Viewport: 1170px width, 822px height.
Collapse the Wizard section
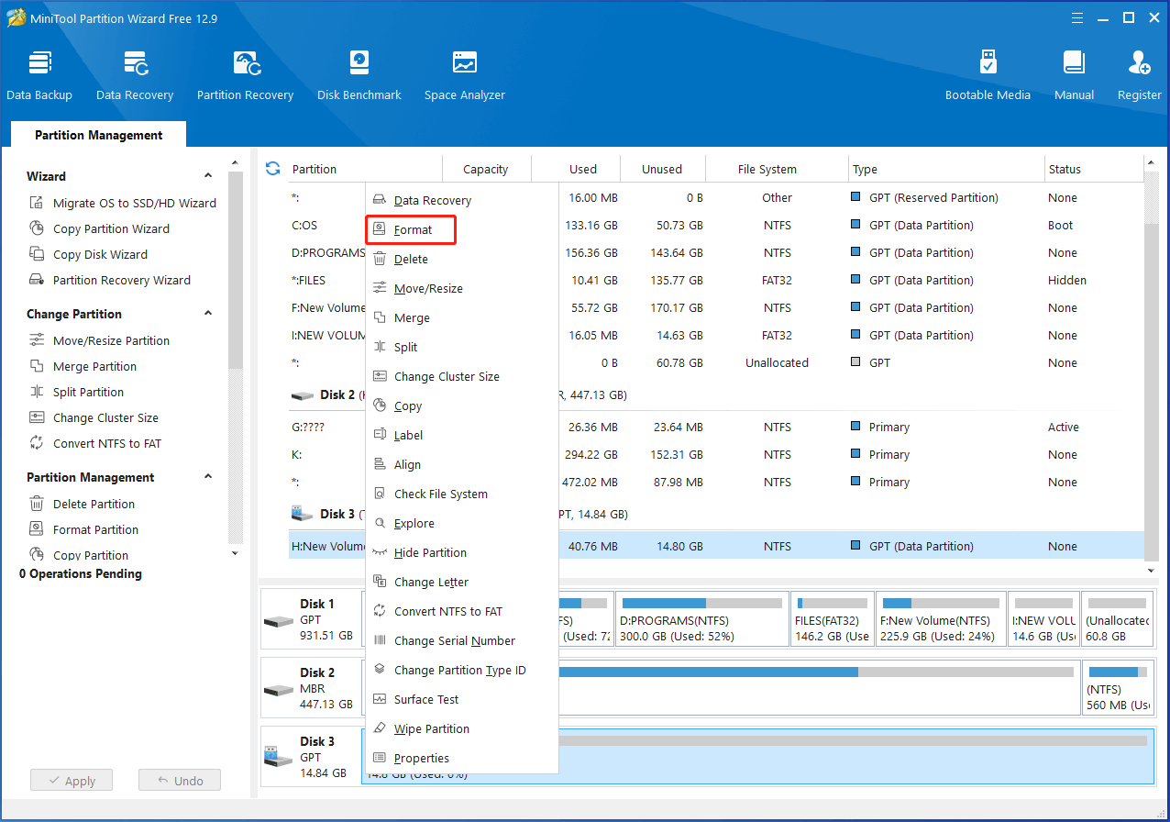[x=208, y=176]
